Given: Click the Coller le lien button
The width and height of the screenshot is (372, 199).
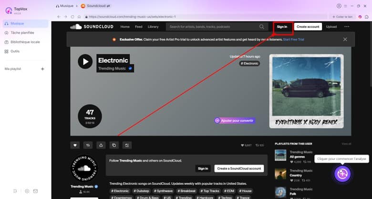Looking at the screenshot, I should (x=342, y=17).
